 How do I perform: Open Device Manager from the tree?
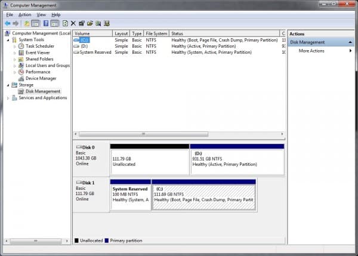41,78
